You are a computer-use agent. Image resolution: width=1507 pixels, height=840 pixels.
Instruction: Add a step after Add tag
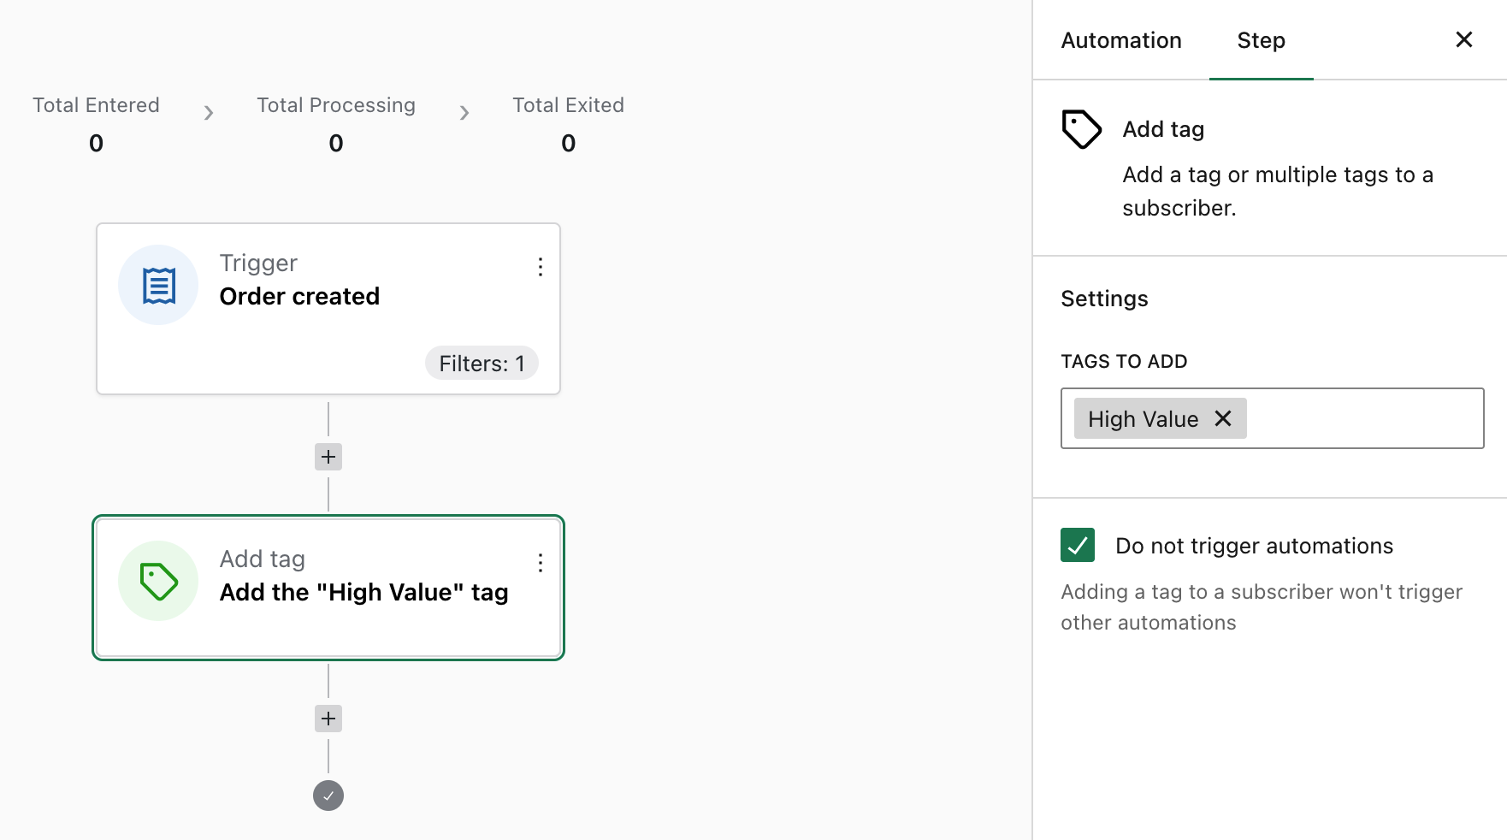(328, 719)
